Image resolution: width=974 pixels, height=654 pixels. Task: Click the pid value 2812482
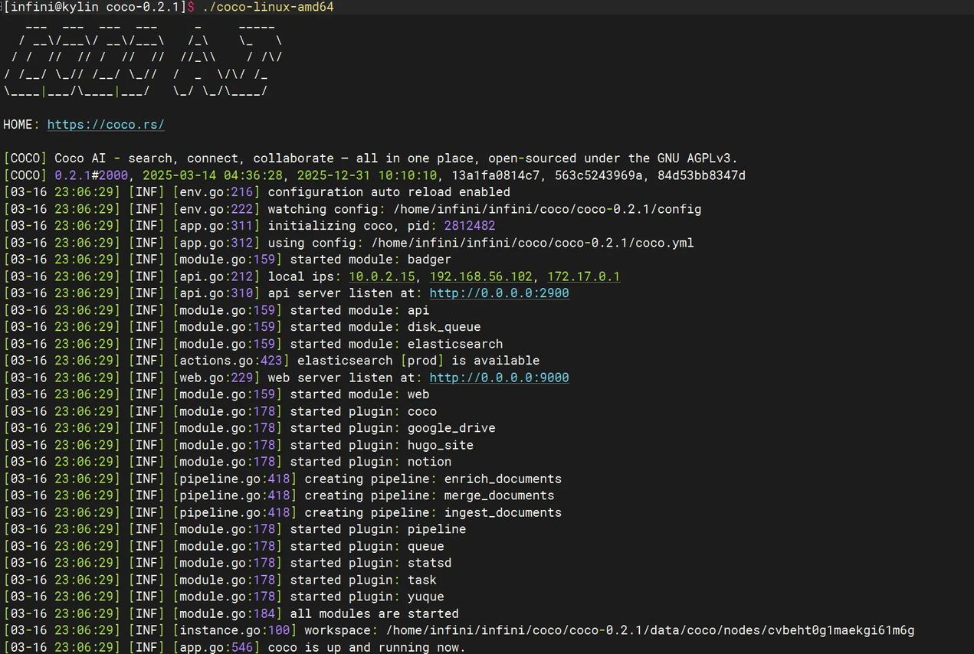coord(469,226)
